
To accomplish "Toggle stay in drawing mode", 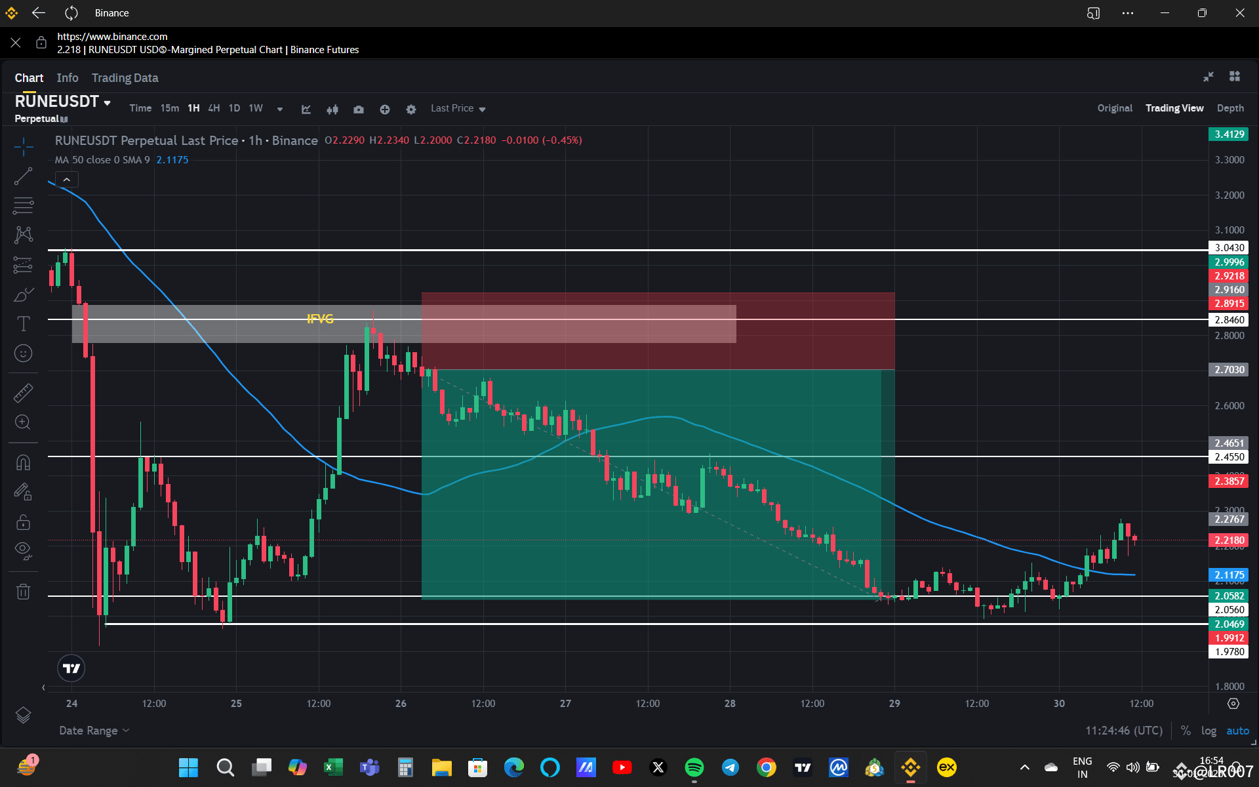I will click(23, 492).
